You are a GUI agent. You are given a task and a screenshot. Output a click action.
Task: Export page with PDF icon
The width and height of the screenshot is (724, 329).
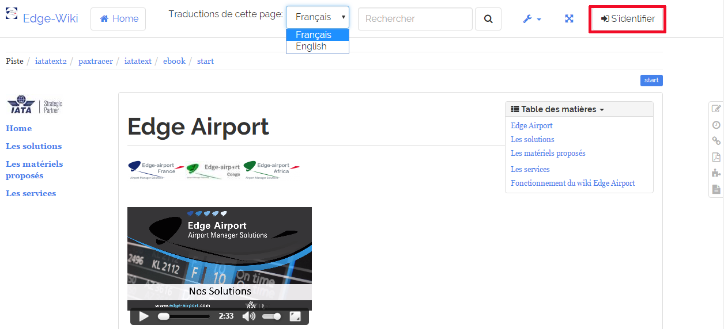click(716, 157)
